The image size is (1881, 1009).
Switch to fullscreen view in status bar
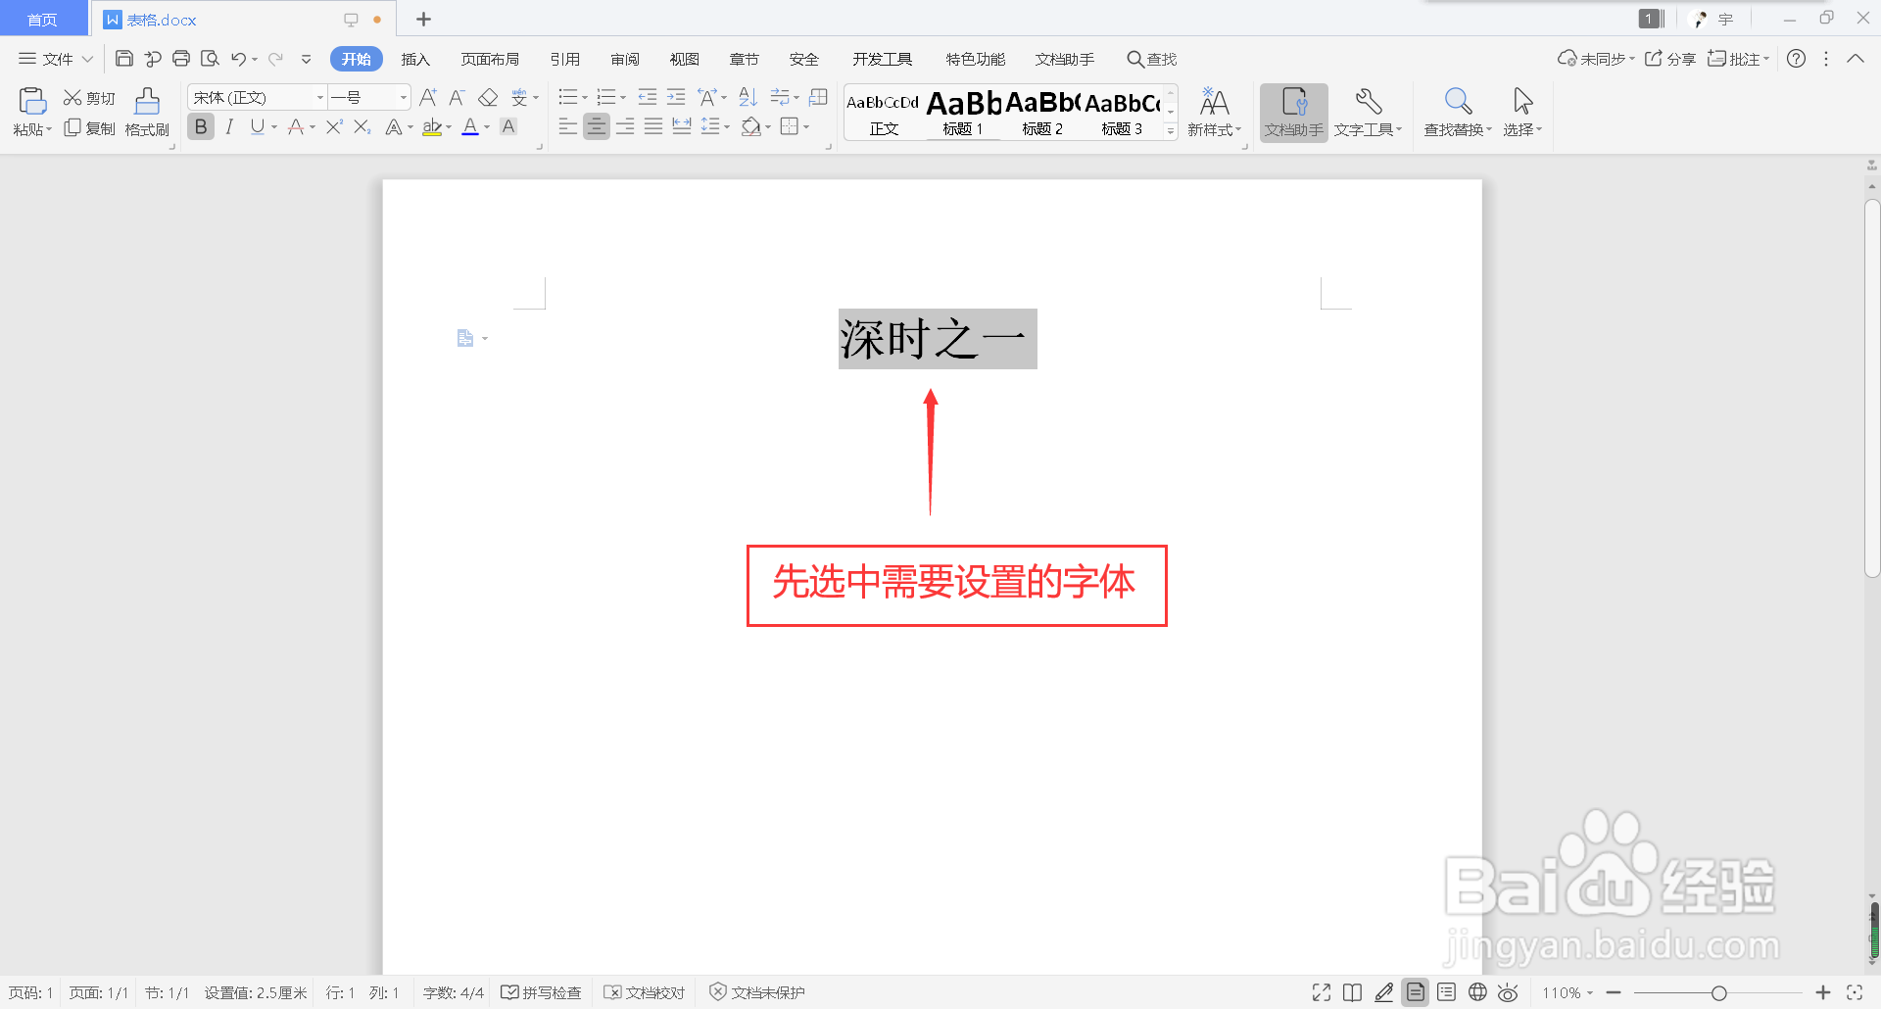(x=1322, y=992)
